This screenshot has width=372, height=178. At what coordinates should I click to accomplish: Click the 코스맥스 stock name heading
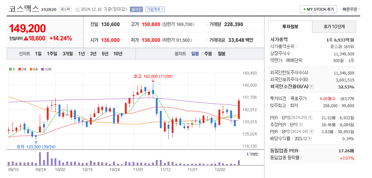click(24, 9)
